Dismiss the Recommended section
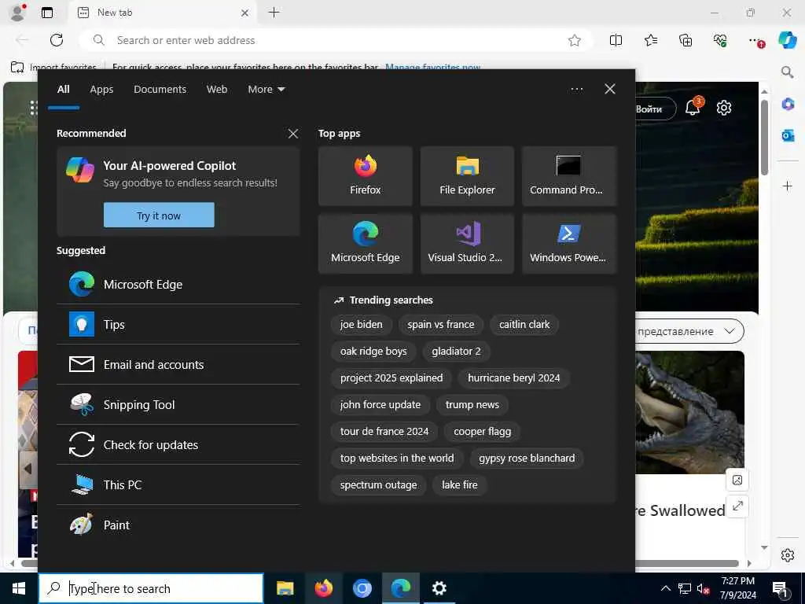This screenshot has height=604, width=805. [293, 134]
